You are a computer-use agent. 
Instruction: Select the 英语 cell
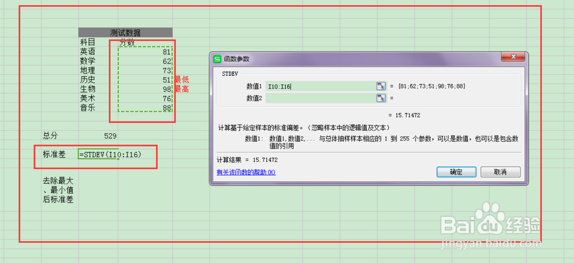click(98, 52)
